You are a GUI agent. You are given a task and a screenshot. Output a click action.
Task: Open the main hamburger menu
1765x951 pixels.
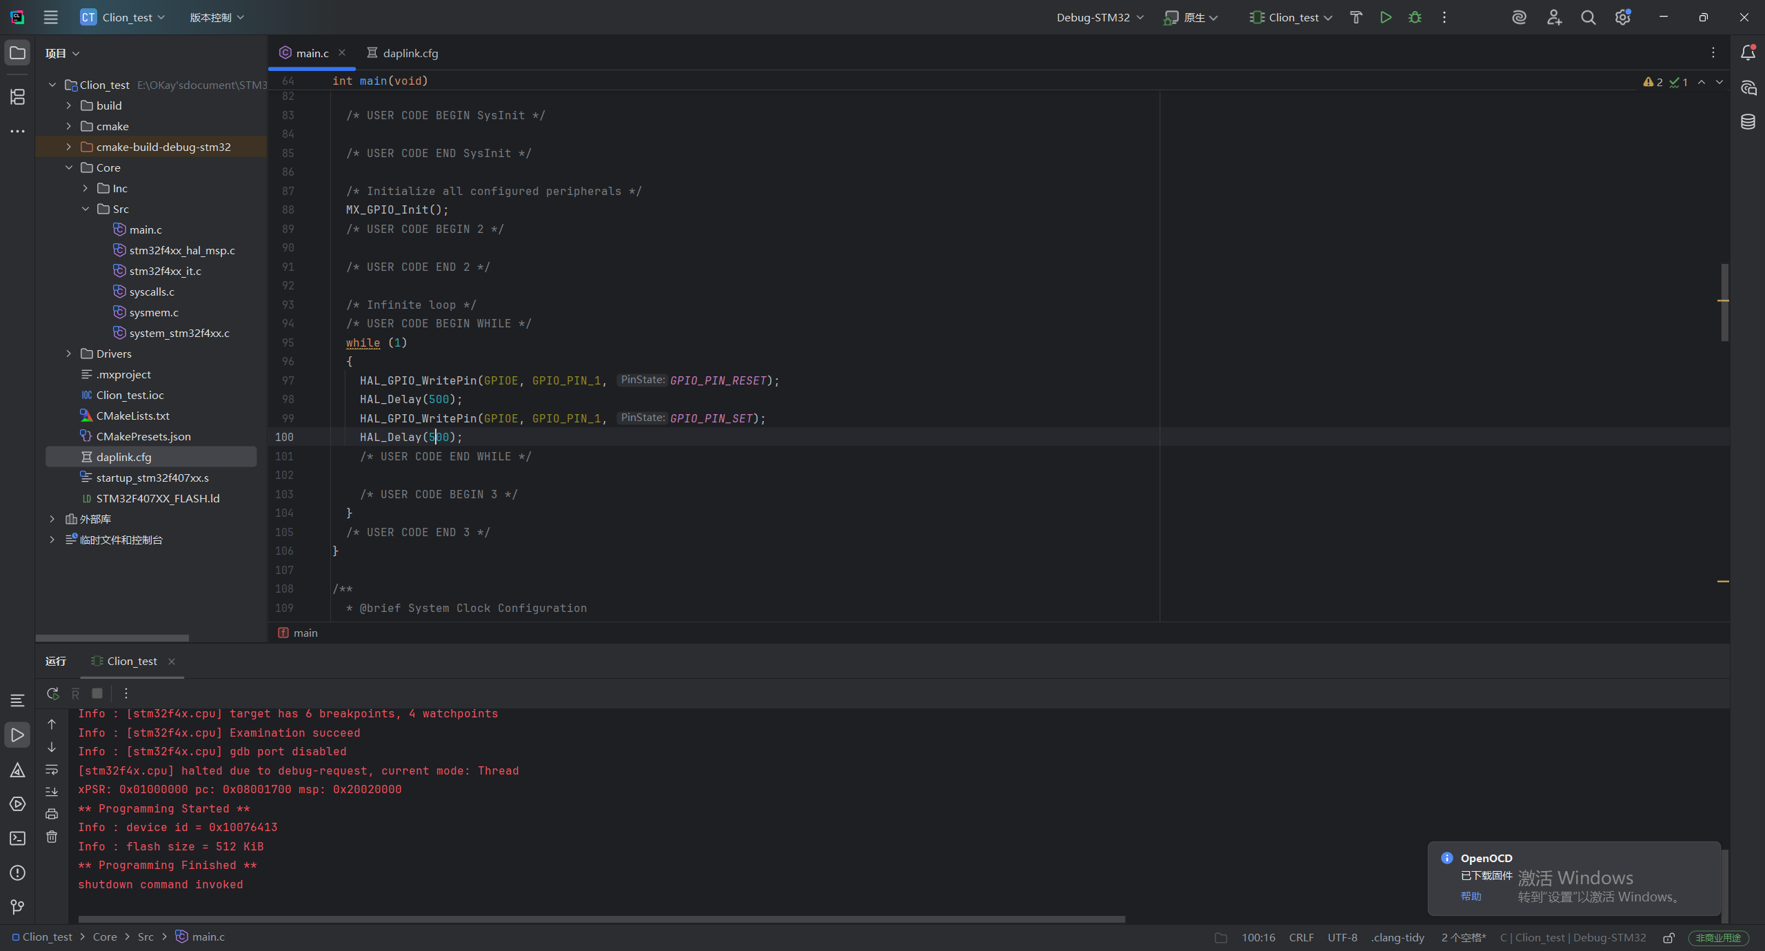click(x=50, y=17)
